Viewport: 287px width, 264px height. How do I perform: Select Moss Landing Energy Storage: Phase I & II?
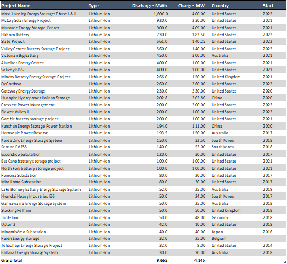(x=39, y=14)
